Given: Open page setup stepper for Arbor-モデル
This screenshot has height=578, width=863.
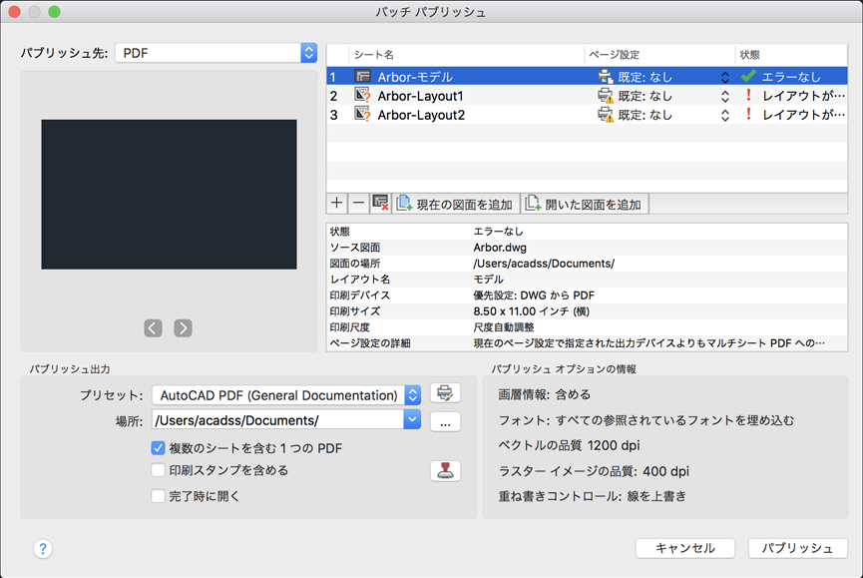Looking at the screenshot, I should [x=725, y=77].
